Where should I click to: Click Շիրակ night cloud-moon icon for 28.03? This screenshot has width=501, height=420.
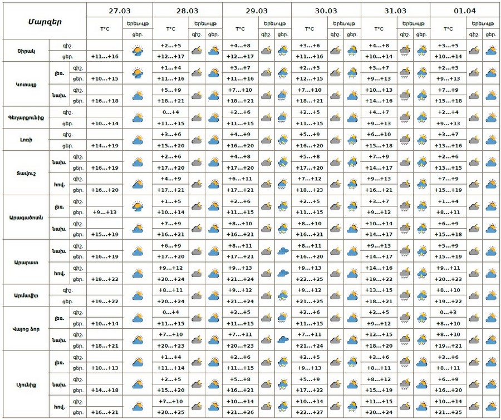point(197,51)
